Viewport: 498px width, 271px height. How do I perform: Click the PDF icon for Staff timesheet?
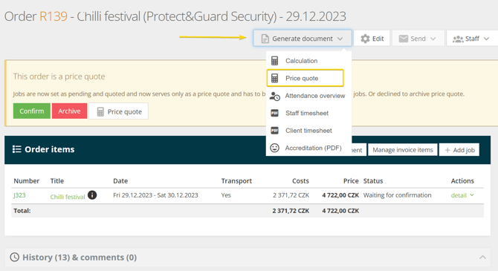tap(275, 113)
